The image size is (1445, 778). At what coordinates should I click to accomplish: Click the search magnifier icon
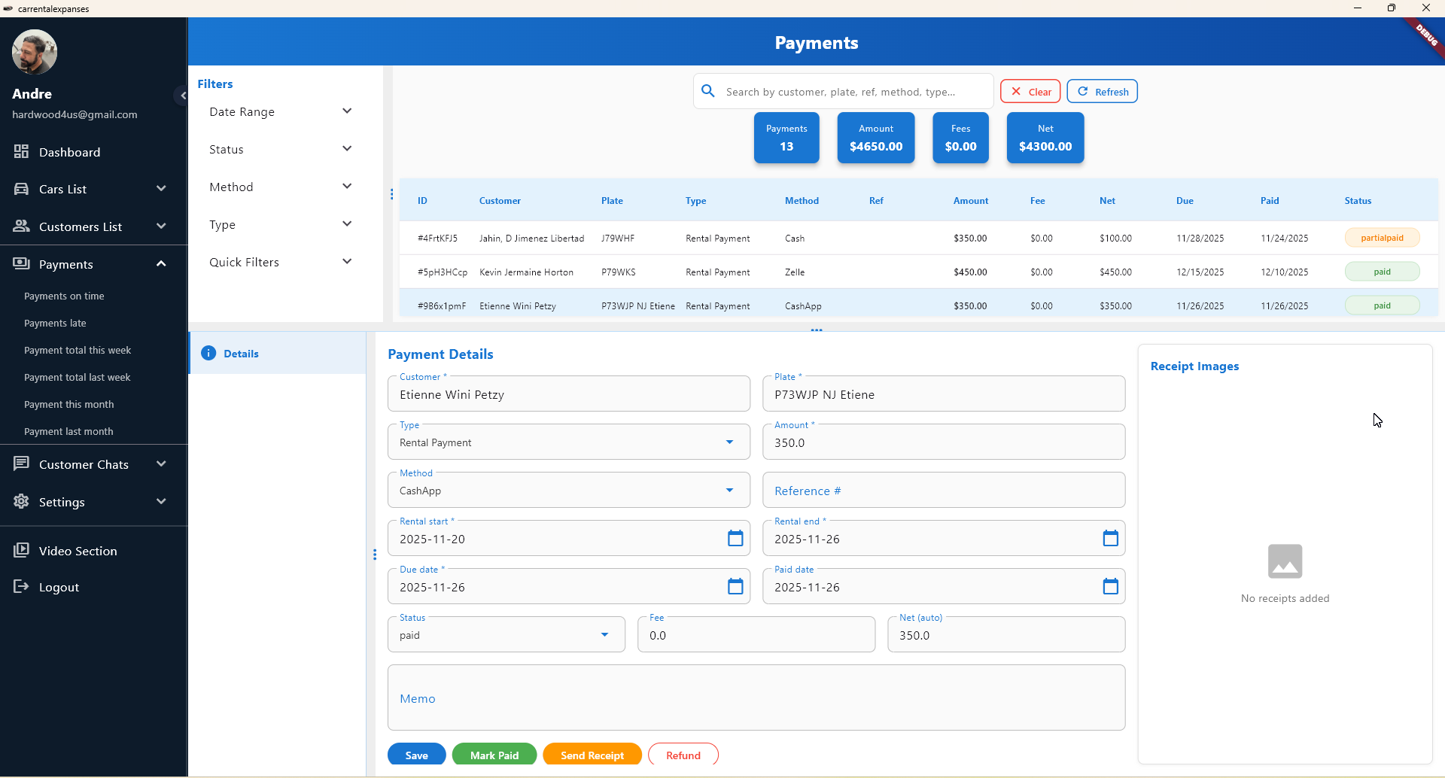coord(708,92)
